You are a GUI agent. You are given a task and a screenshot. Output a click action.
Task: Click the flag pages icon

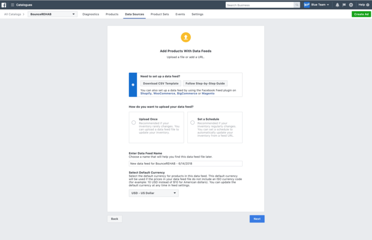click(x=344, y=5)
